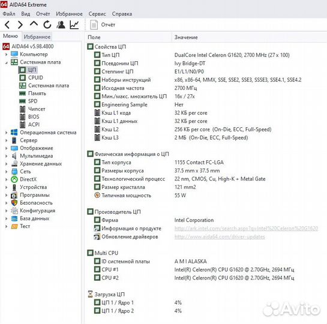327x324 pixels.
Task: Click the Хранение данных drive icon
Action: point(14,164)
